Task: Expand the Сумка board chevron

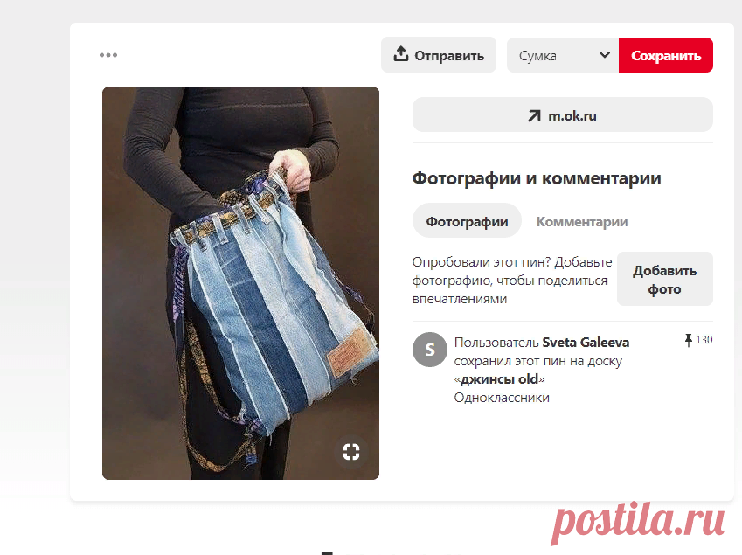Action: [604, 55]
